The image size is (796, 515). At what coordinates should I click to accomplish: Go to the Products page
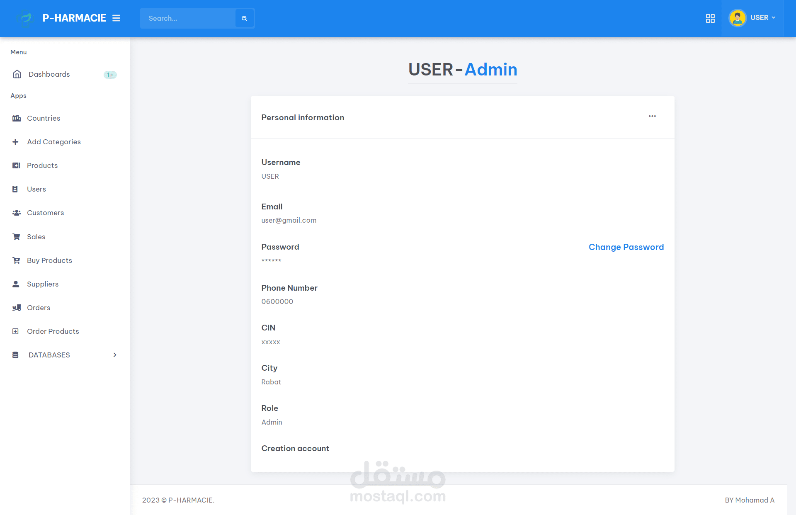tap(42, 165)
